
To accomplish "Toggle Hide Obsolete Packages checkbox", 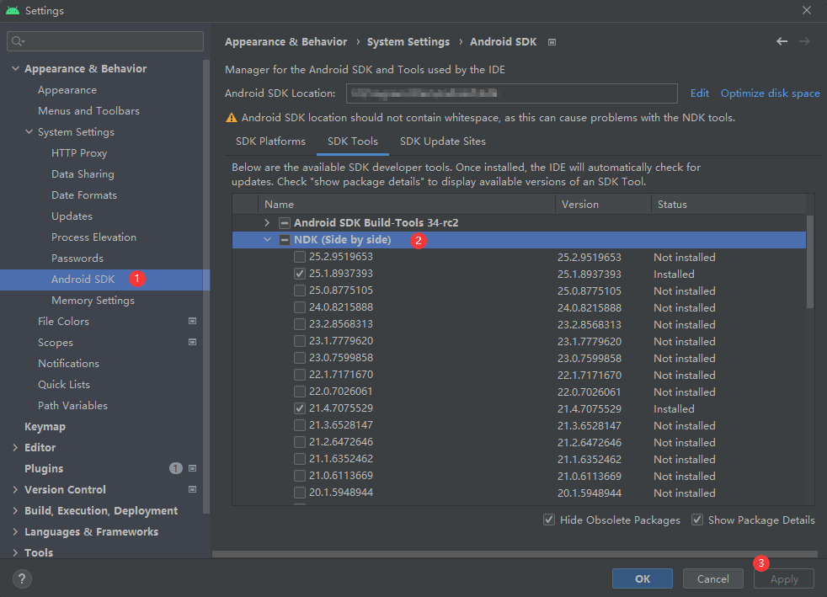I will (549, 520).
